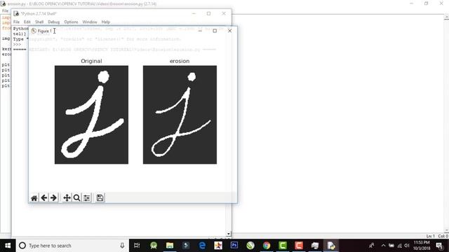This screenshot has height=252, width=449.
Task: Save the figure with floppy icon
Action: coord(100,197)
